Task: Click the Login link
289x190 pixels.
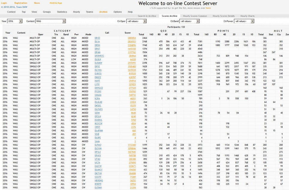Action: 4,3
